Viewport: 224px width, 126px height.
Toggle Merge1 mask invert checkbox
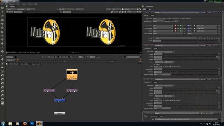[208, 38]
